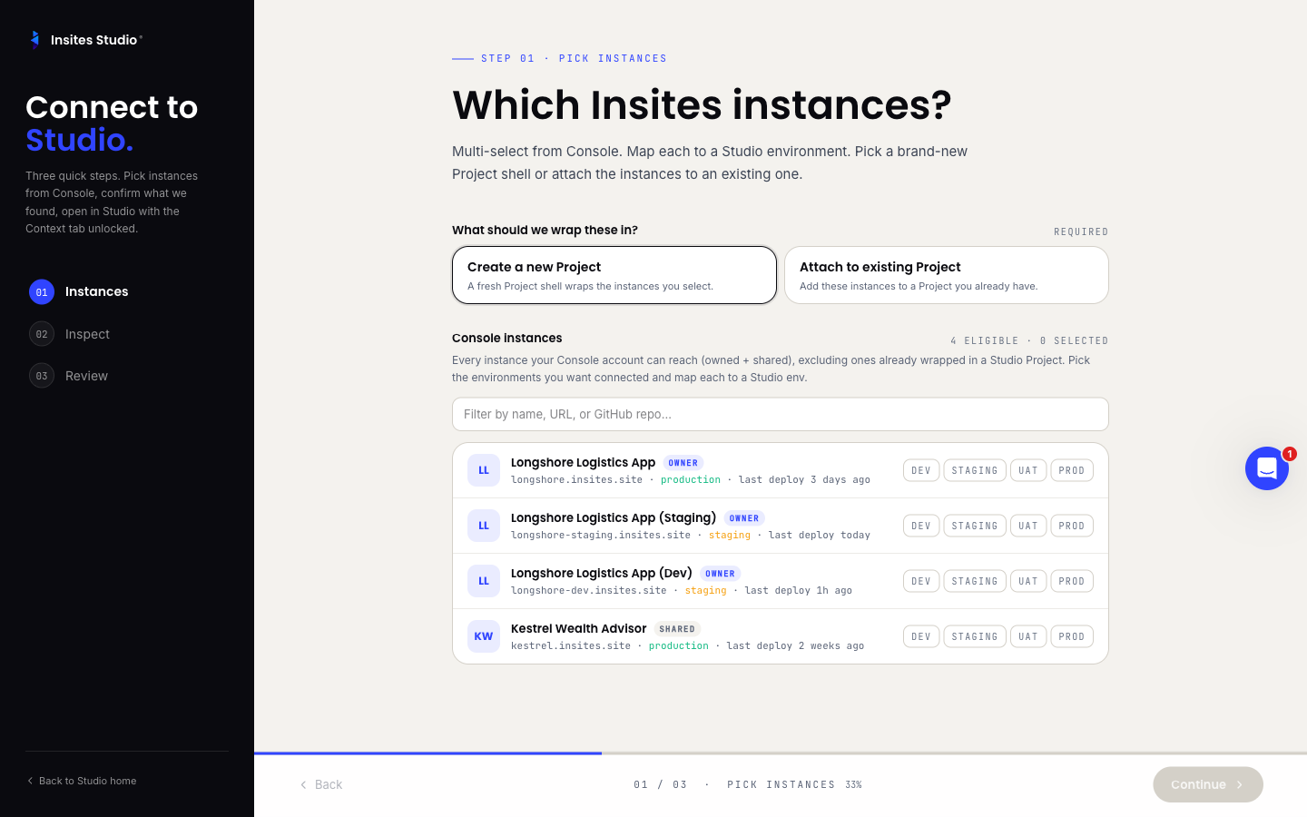Viewport: 1307px width, 817px height.
Task: Open the chat support bubble
Action: pyautogui.click(x=1267, y=468)
